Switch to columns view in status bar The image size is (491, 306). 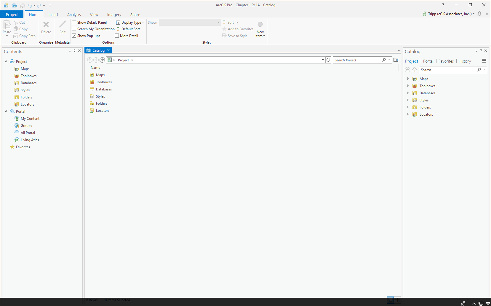tap(390, 300)
